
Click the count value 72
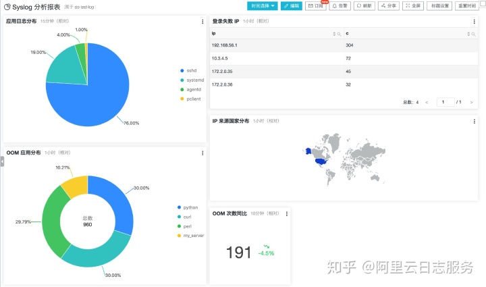coord(348,58)
